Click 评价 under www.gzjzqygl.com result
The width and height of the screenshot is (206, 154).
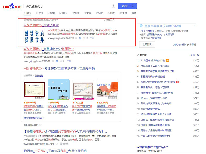[x=62, y=61]
